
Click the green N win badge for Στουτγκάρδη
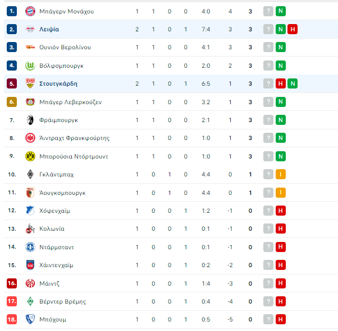click(x=293, y=83)
